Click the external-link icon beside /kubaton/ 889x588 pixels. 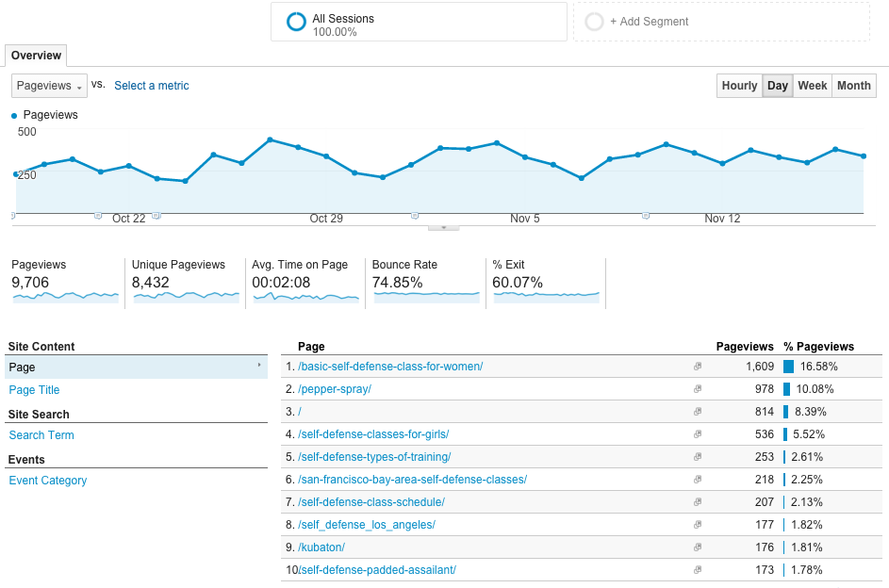(697, 547)
